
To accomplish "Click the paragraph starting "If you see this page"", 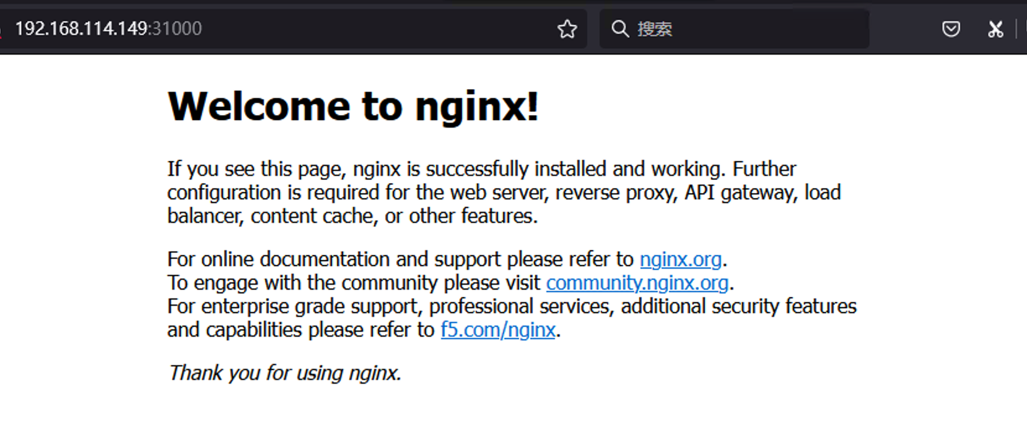I will coord(504,192).
